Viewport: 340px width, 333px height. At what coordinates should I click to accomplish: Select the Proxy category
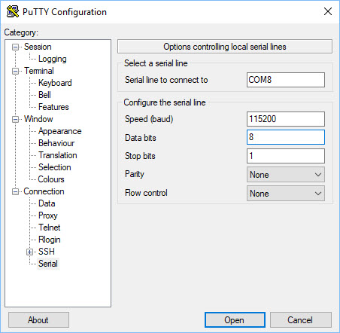click(48, 215)
